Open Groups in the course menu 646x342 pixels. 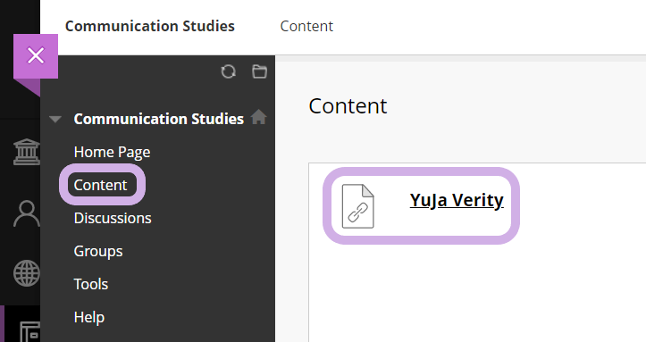click(x=98, y=251)
